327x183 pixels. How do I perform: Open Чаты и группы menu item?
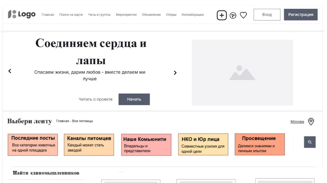(x=99, y=14)
